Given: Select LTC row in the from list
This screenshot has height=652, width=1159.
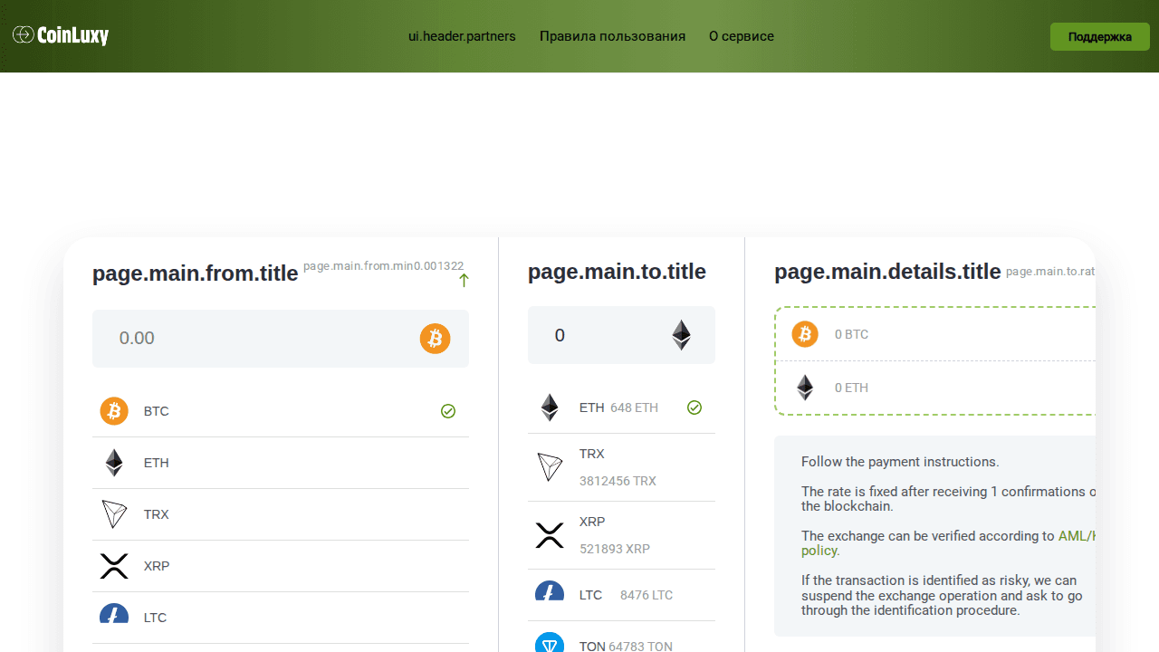Looking at the screenshot, I should 280,617.
